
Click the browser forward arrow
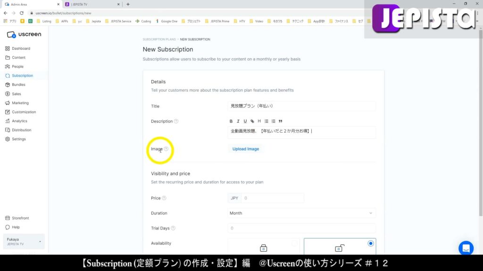pos(14,13)
